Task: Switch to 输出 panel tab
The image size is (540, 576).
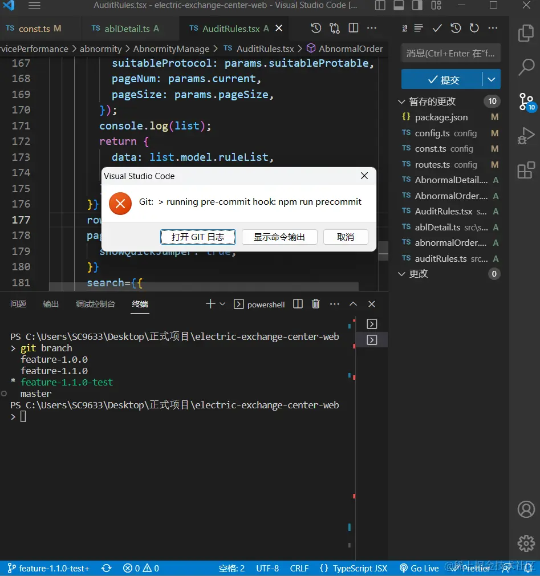Action: point(51,304)
